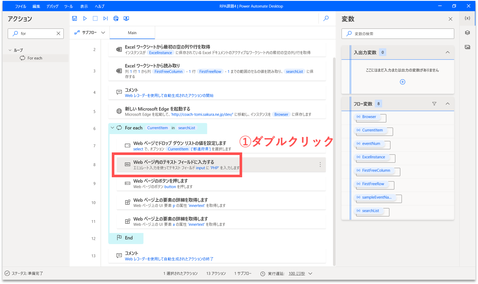The width and height of the screenshot is (478, 284).
Task: Click the 100 milliseconds run delay link
Action: 297,273
